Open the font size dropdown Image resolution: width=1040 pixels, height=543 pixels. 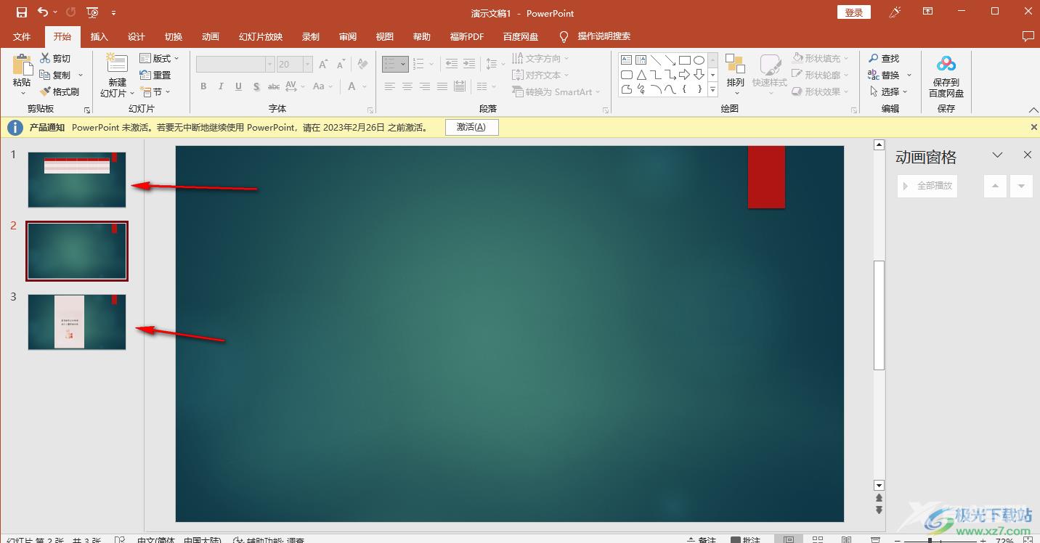307,65
